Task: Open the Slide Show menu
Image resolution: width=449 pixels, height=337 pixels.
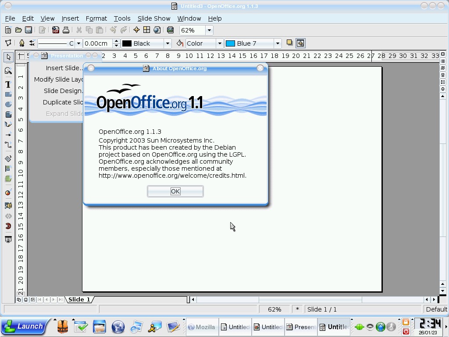Action: 153,18
